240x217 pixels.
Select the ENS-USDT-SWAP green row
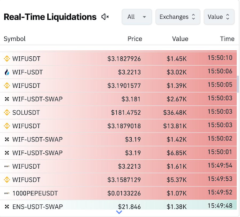click(x=118, y=205)
